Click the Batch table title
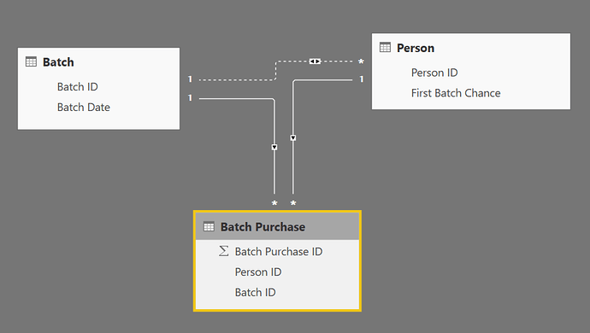 (x=58, y=62)
